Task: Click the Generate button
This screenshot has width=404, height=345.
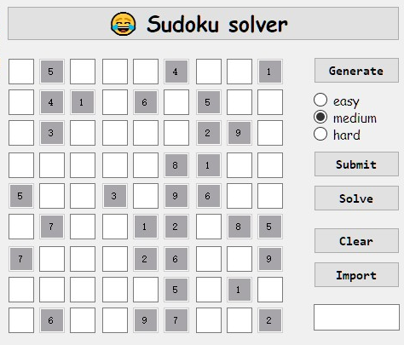Action: pos(356,71)
